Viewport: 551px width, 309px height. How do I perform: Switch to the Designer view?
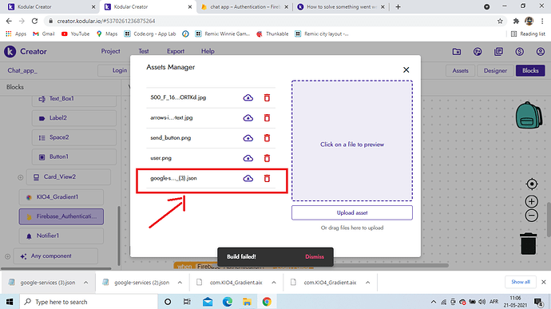click(x=495, y=70)
